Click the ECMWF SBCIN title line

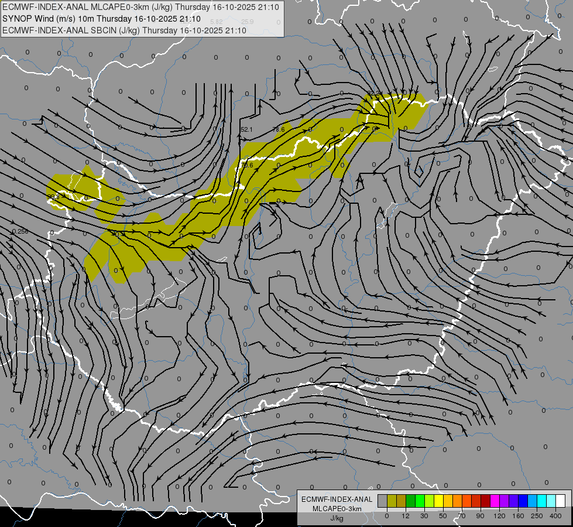click(124, 30)
